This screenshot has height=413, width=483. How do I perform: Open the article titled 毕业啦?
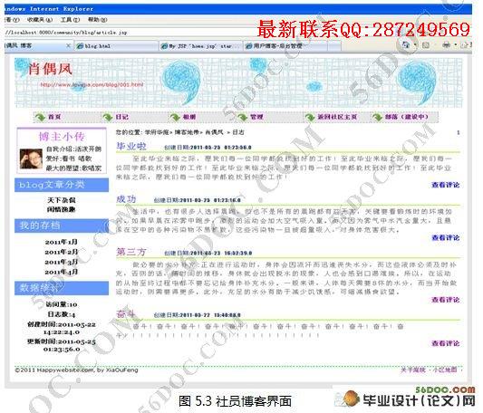(x=131, y=146)
